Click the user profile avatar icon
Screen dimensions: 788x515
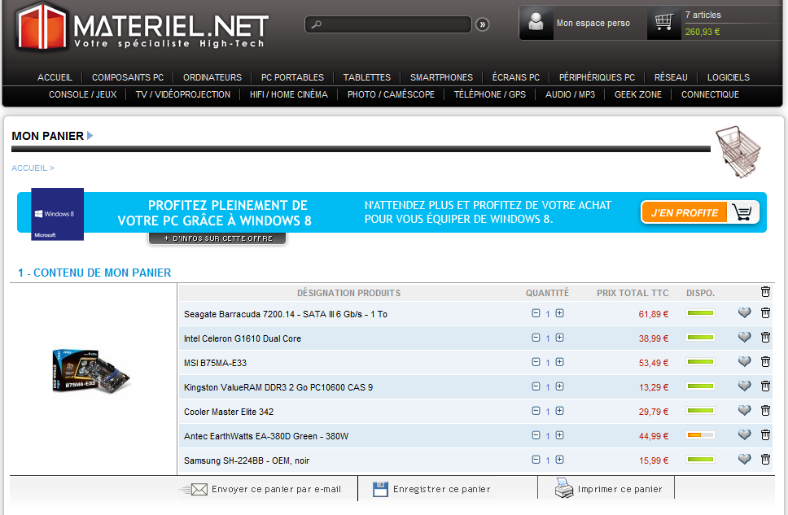point(536,23)
